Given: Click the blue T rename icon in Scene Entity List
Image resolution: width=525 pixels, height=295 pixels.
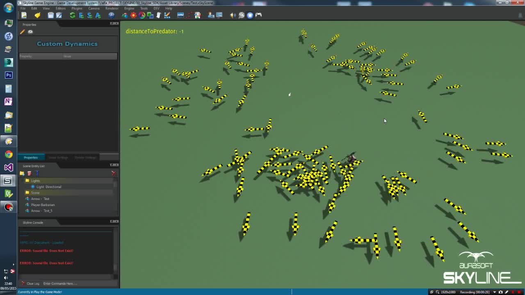Looking at the screenshot, I should tap(37, 173).
